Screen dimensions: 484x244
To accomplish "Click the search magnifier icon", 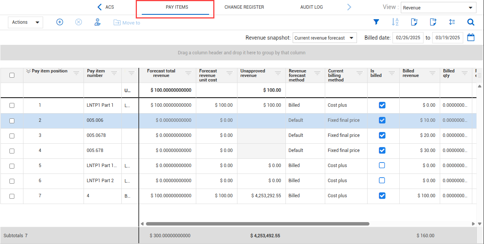I will pos(471,22).
